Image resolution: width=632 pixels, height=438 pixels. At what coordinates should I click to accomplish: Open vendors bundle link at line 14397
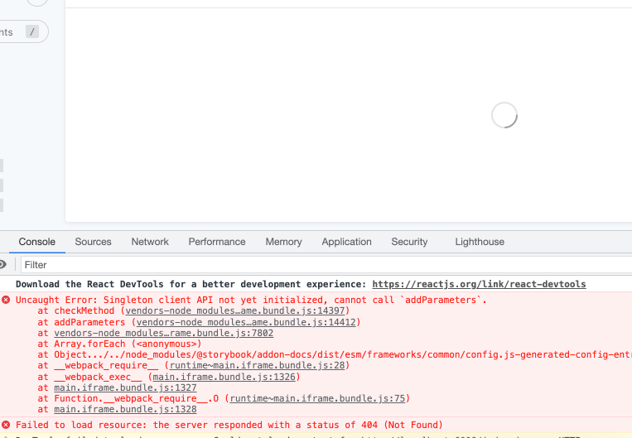(x=235, y=310)
